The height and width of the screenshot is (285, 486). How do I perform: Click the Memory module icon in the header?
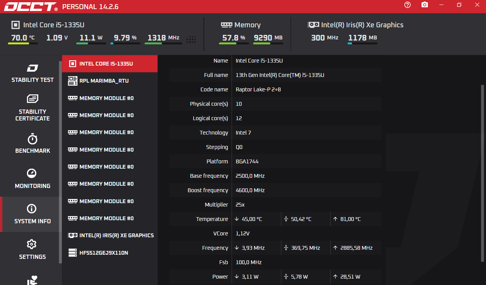(x=227, y=25)
